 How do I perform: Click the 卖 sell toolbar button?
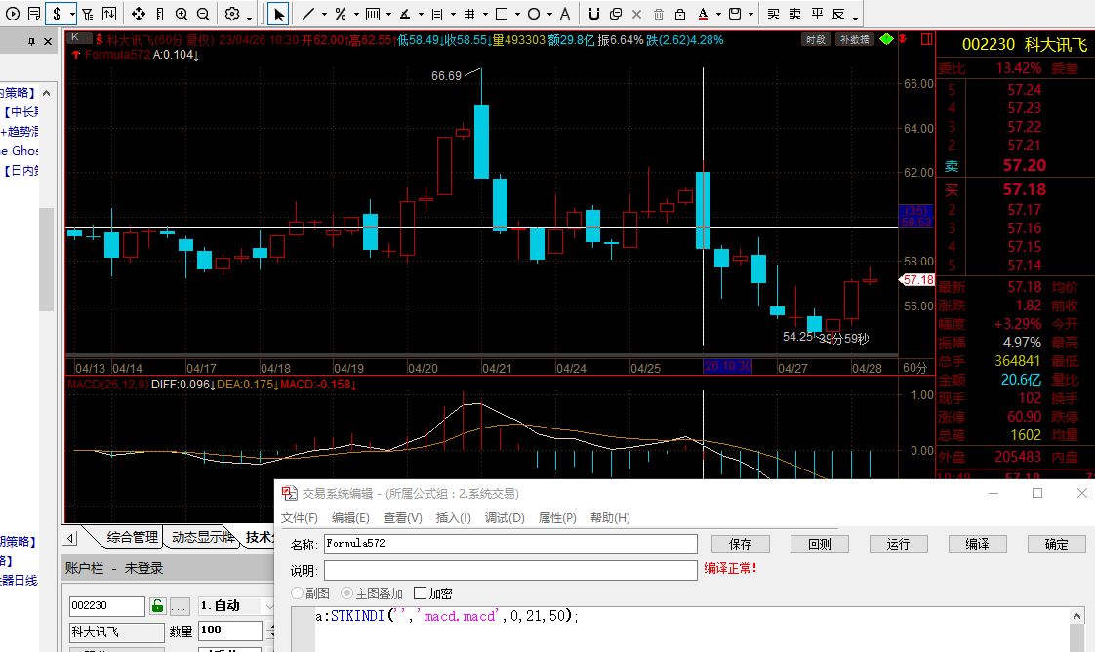[x=795, y=14]
